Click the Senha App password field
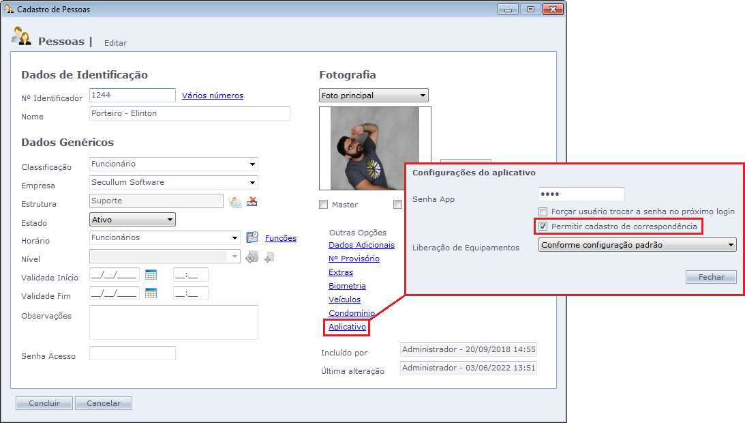Viewport: 745px width, 423px height. point(581,194)
